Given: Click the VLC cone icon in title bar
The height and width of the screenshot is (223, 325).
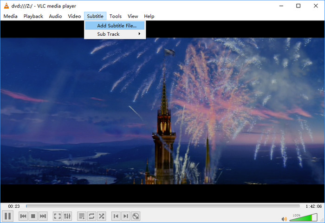Looking at the screenshot, I should [6, 6].
